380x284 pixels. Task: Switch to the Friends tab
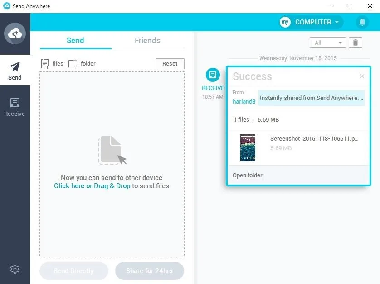147,40
